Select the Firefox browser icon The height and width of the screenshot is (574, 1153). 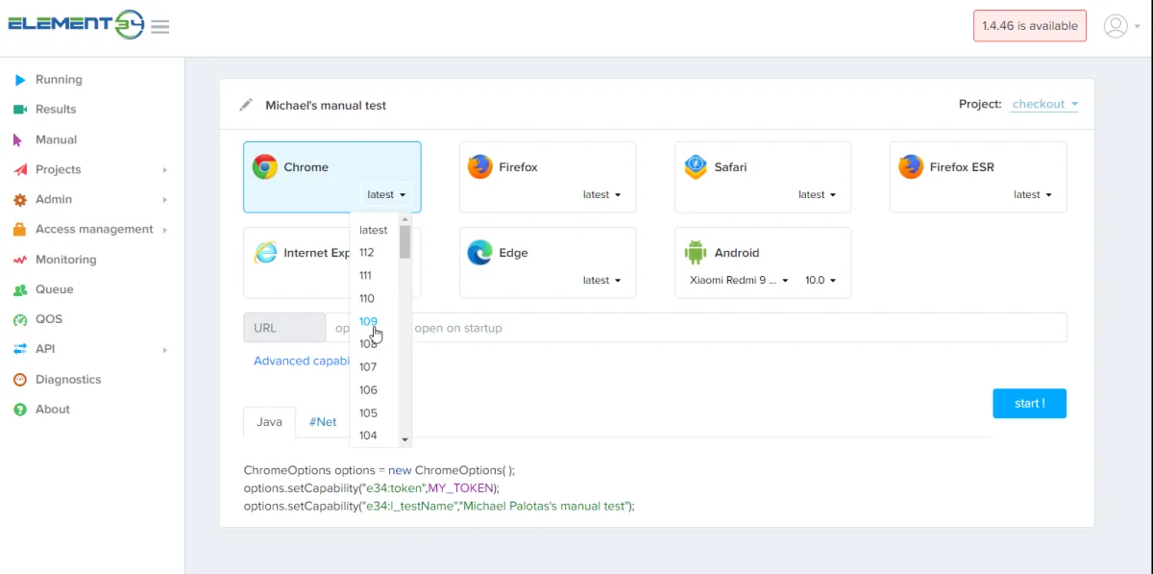point(480,167)
